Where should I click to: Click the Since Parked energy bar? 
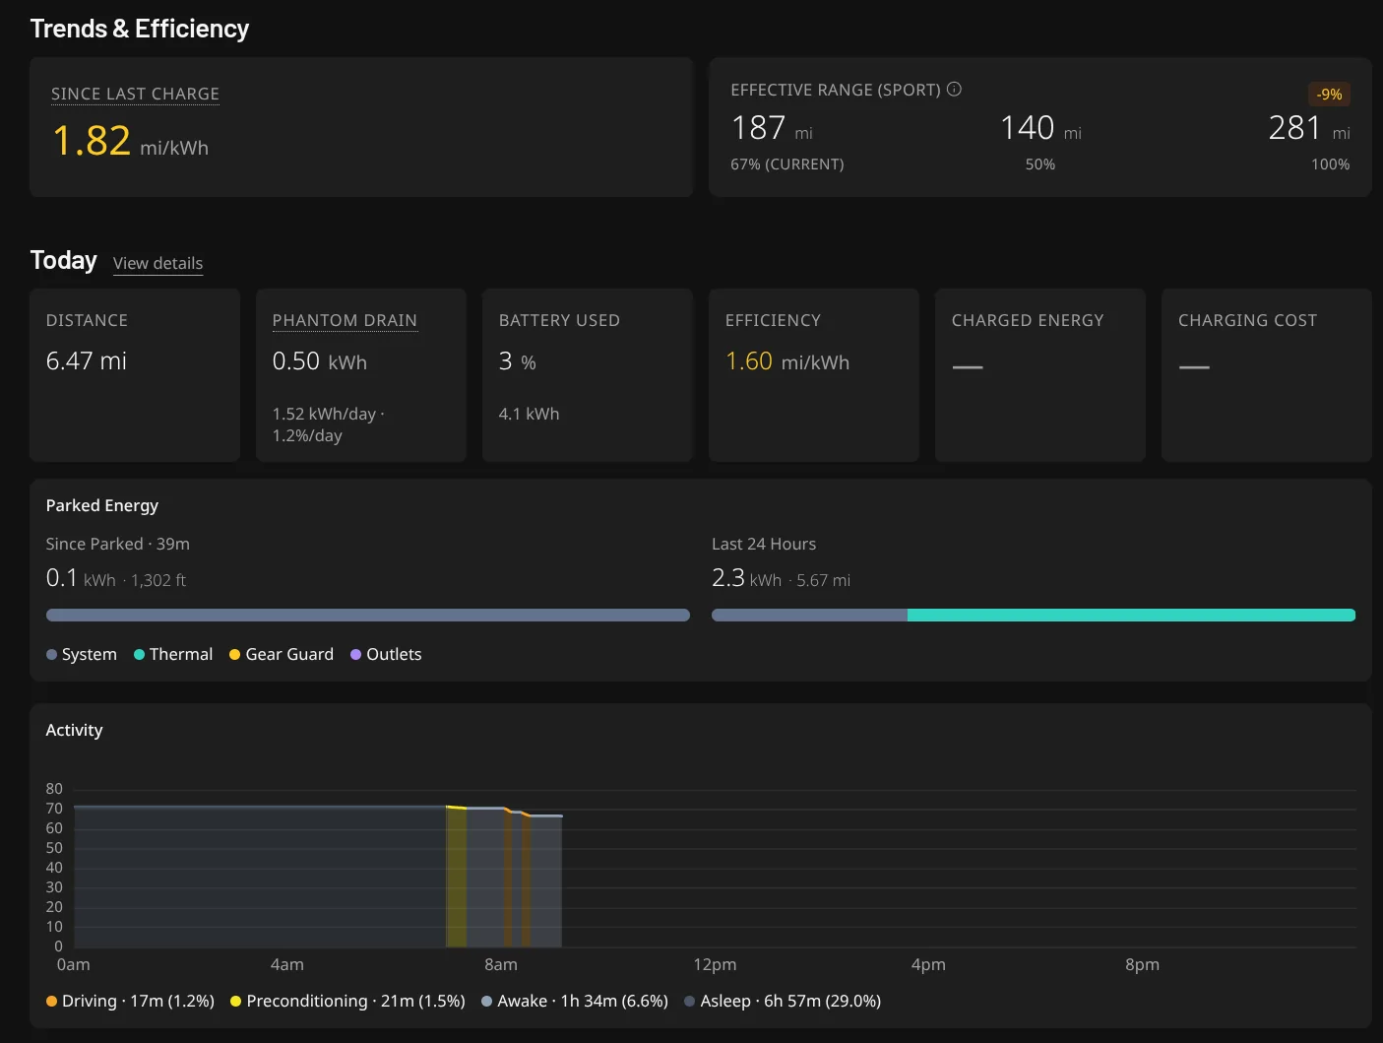click(367, 616)
